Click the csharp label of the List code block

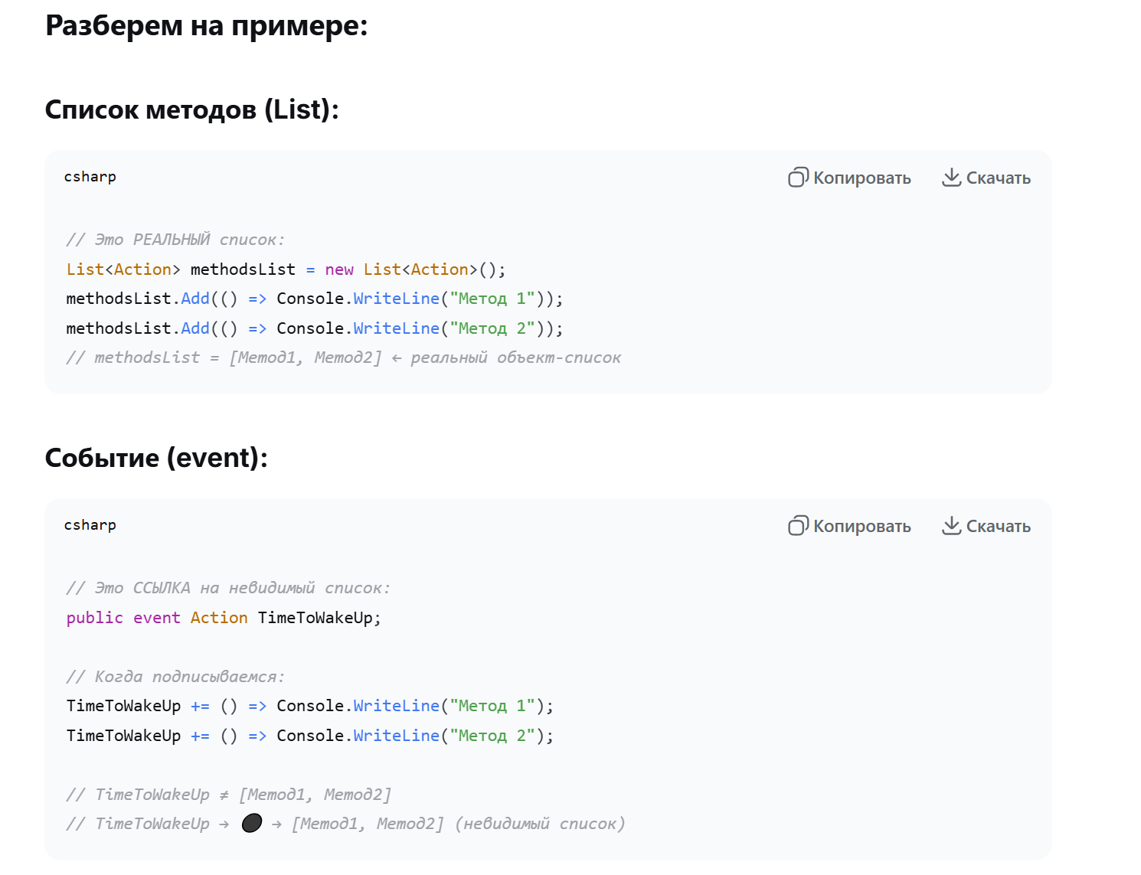[90, 177]
